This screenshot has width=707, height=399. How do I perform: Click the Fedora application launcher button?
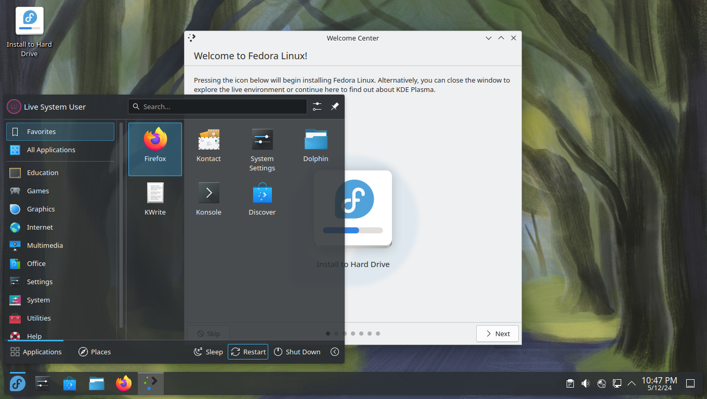[x=17, y=384]
